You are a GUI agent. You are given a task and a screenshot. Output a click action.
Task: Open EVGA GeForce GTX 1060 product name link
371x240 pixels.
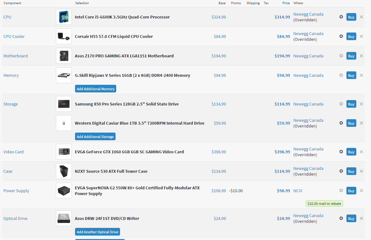click(x=129, y=152)
